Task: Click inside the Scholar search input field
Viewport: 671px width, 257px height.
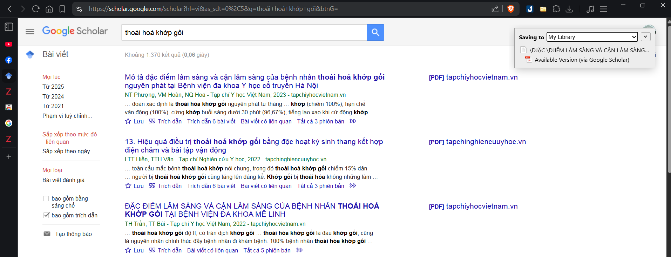Action: 244,32
